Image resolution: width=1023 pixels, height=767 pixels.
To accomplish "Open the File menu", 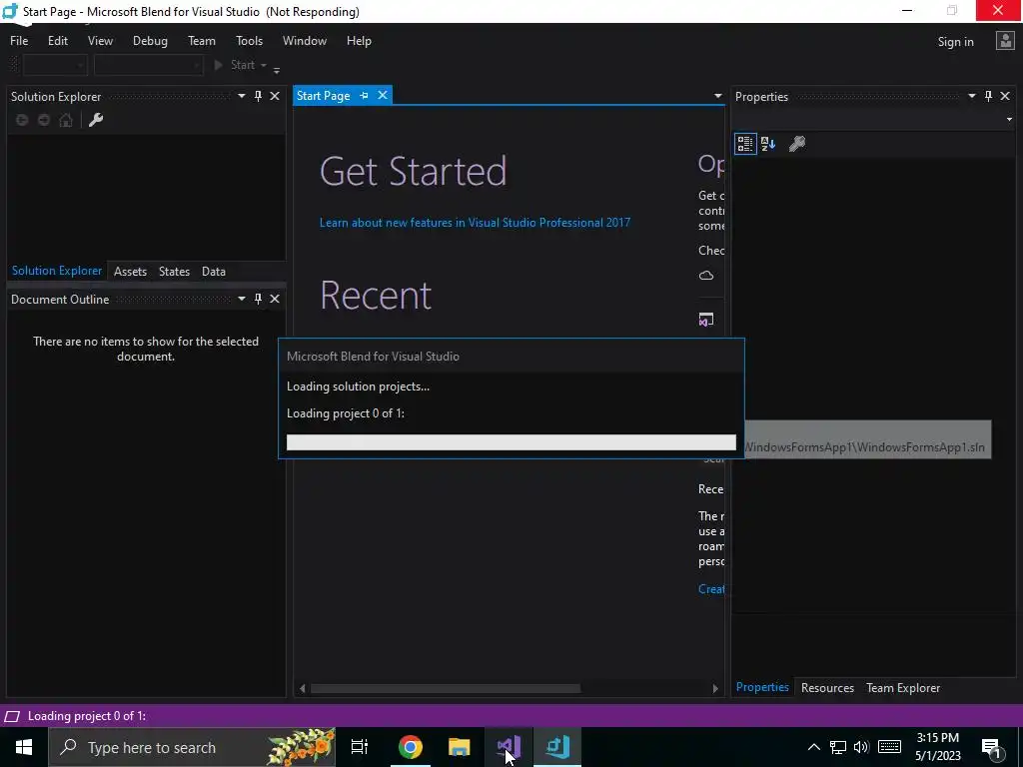I will pos(19,40).
